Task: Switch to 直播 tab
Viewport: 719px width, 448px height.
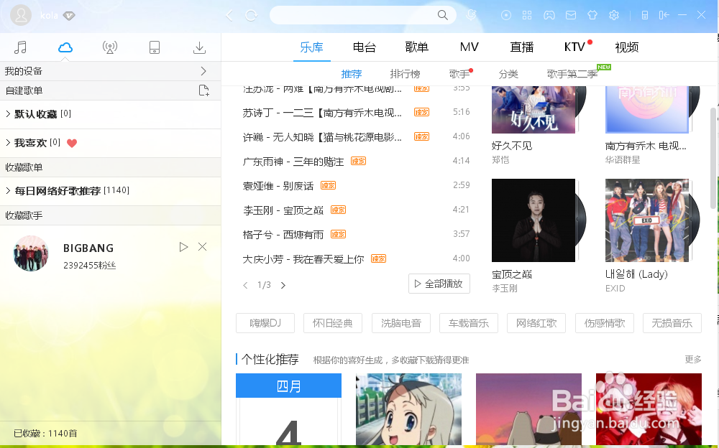Action: (x=522, y=47)
